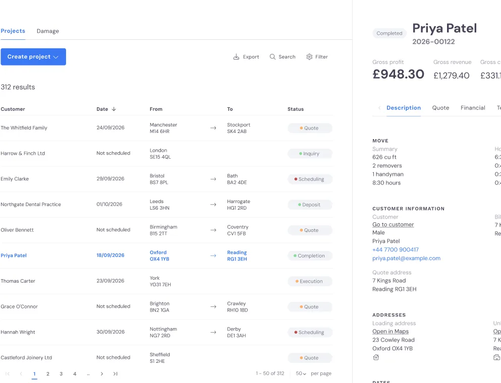Click the Status column header
Screen dimensions: 501x383
[296, 109]
